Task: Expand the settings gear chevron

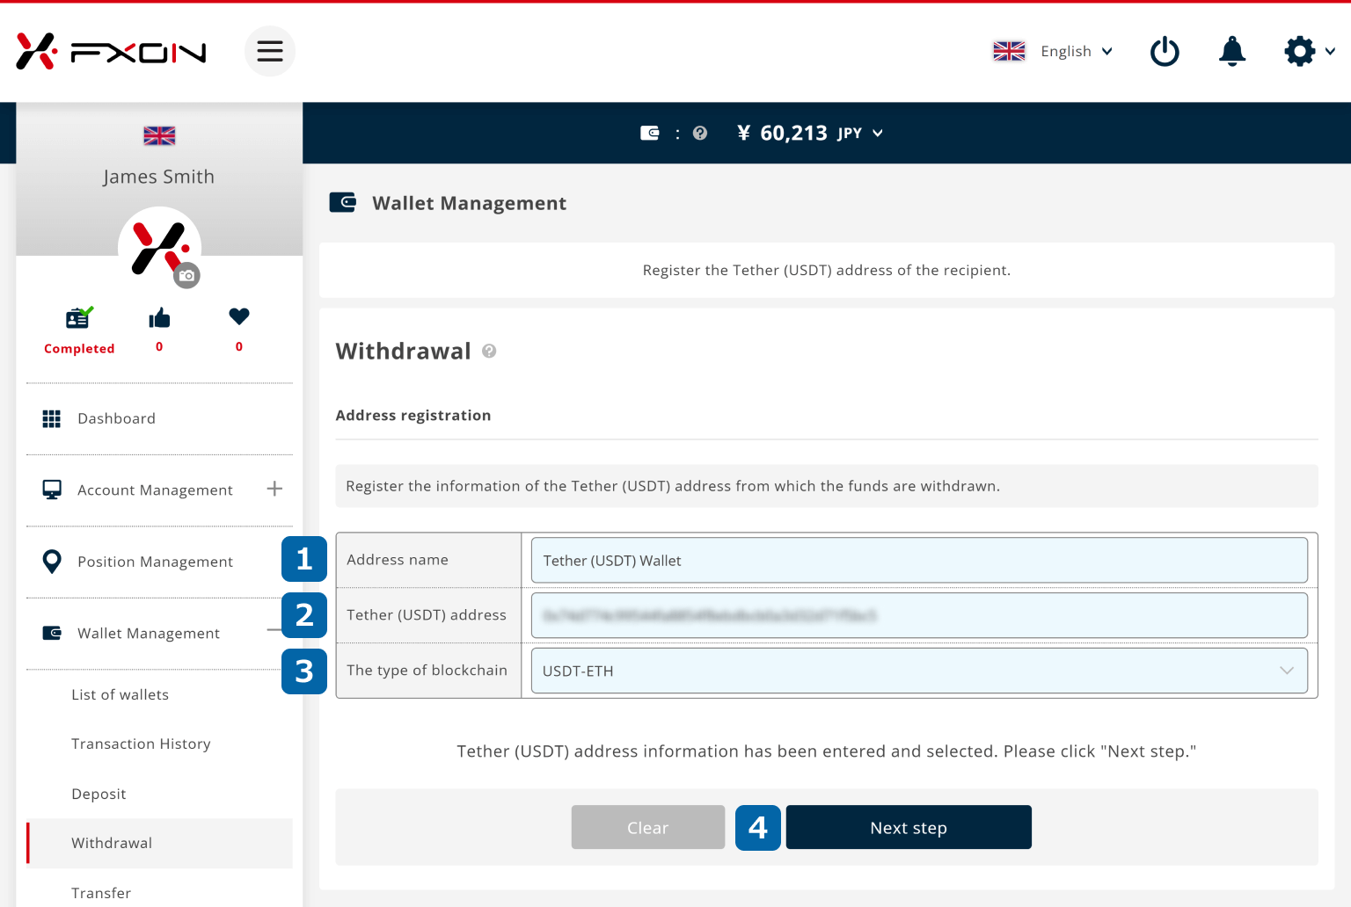Action: (1330, 51)
